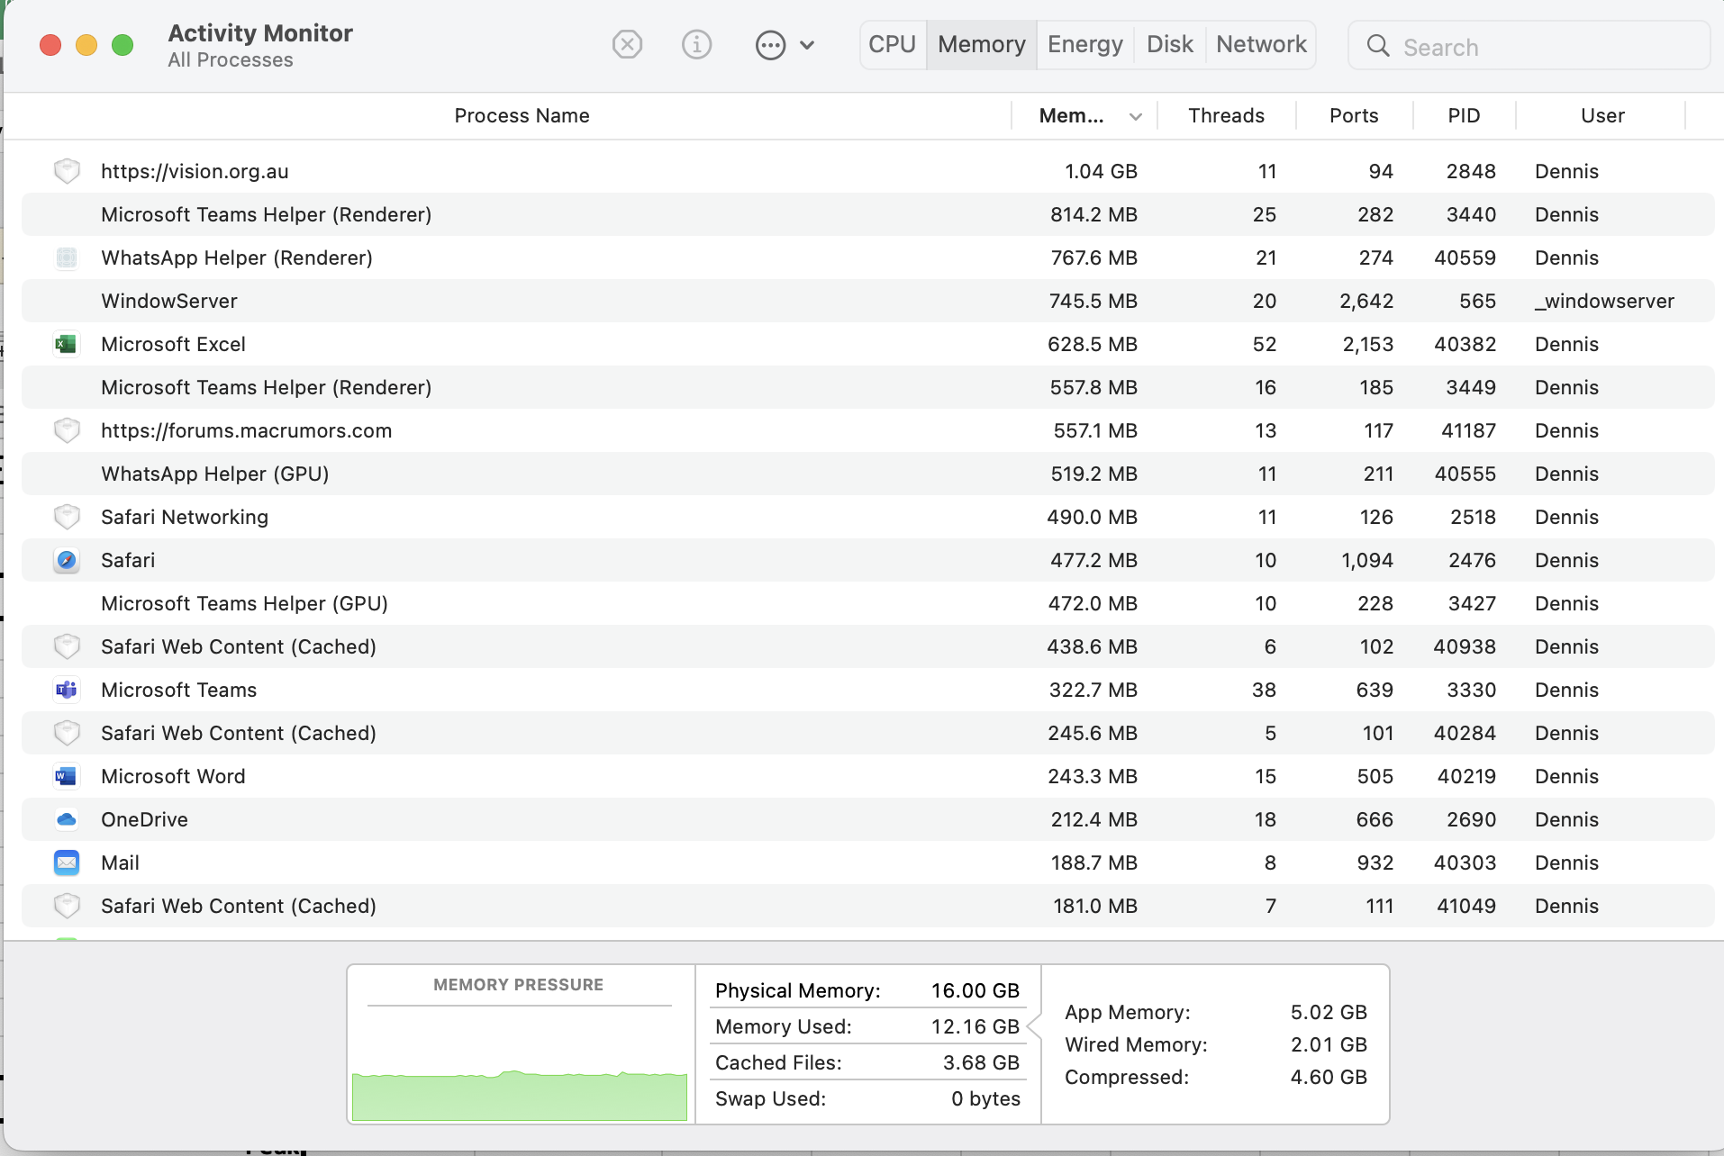1724x1156 pixels.
Task: Select the https://vision.org.au process row
Action: pos(868,171)
